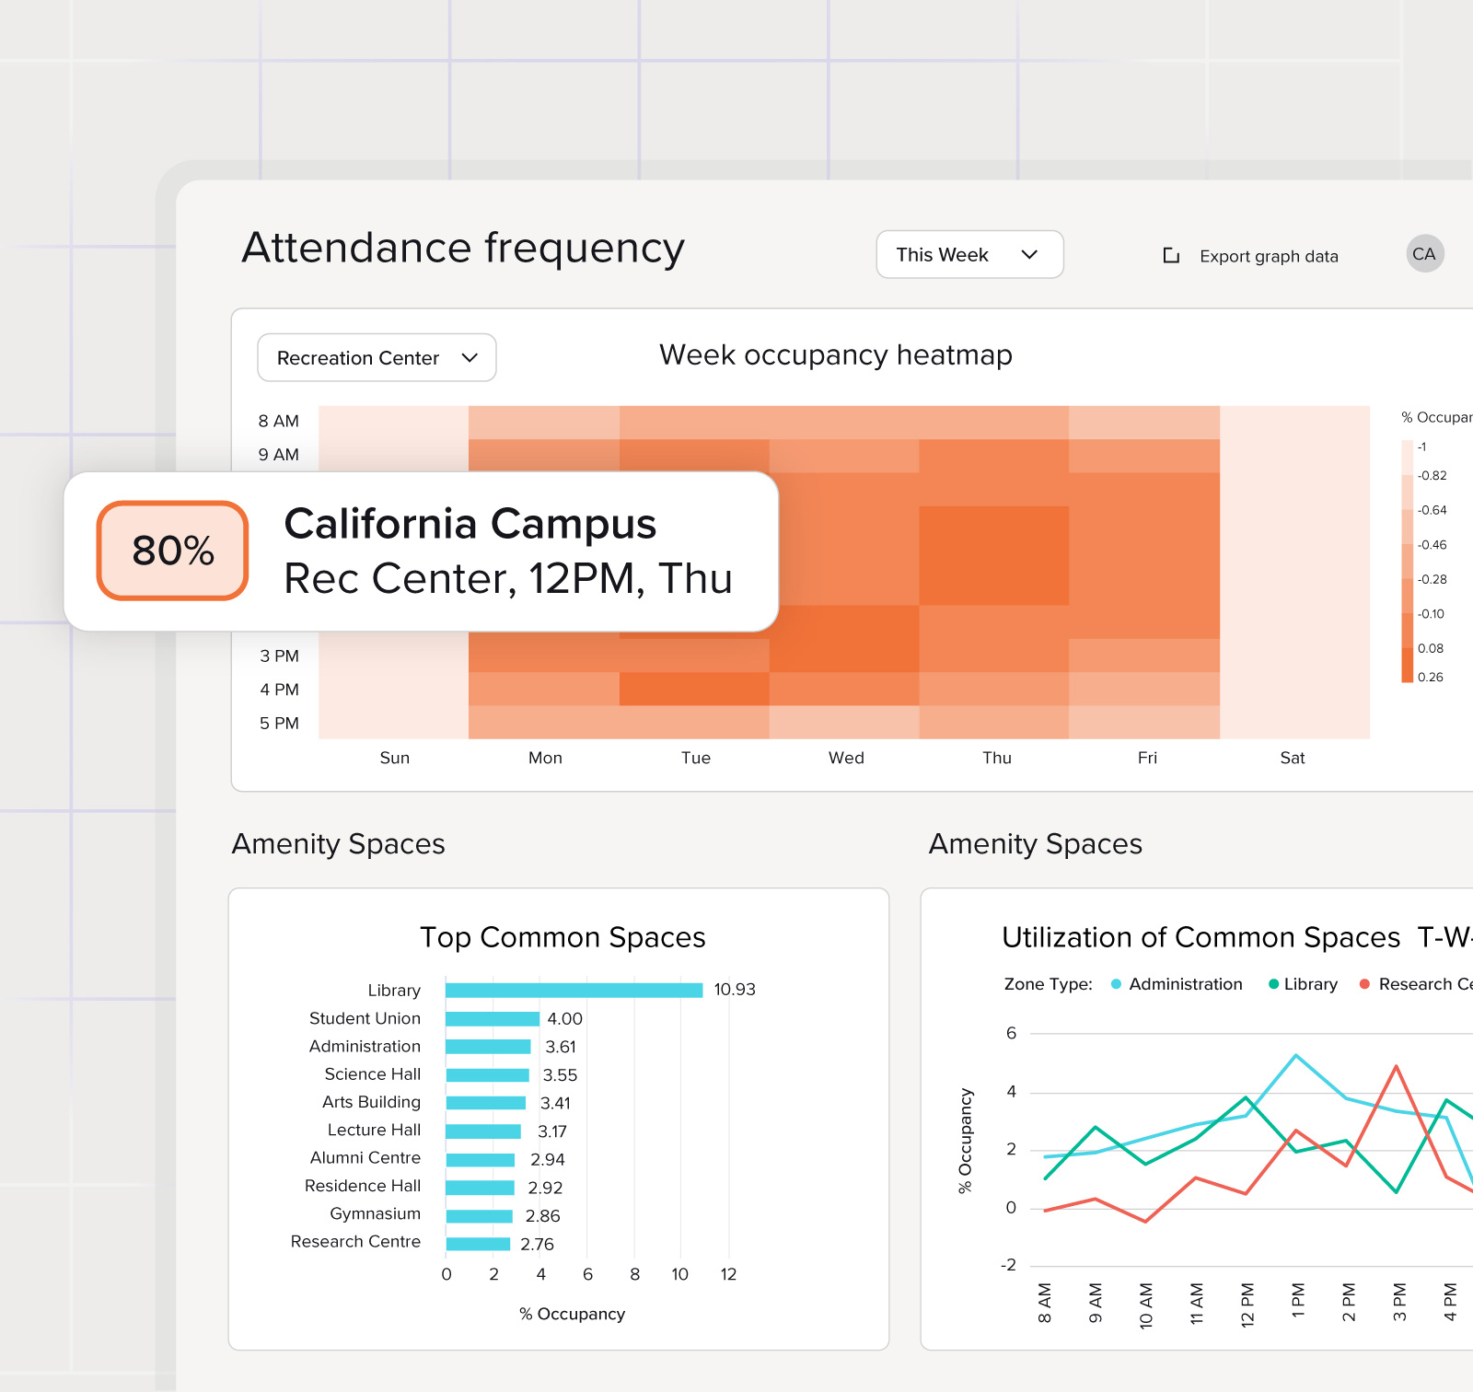Click the chevron in Recreation Center selector
The image size is (1473, 1392).
(470, 357)
